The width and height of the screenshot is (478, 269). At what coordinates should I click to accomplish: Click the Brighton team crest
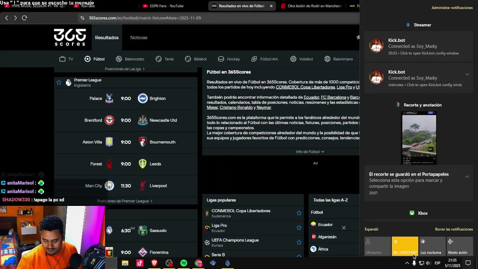click(143, 98)
